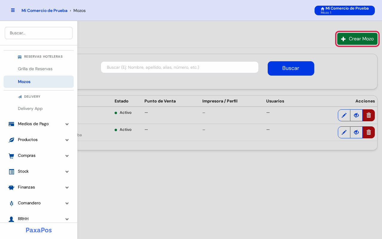Focus the sidebar Buscar... search field
The image size is (382, 239).
click(x=38, y=33)
